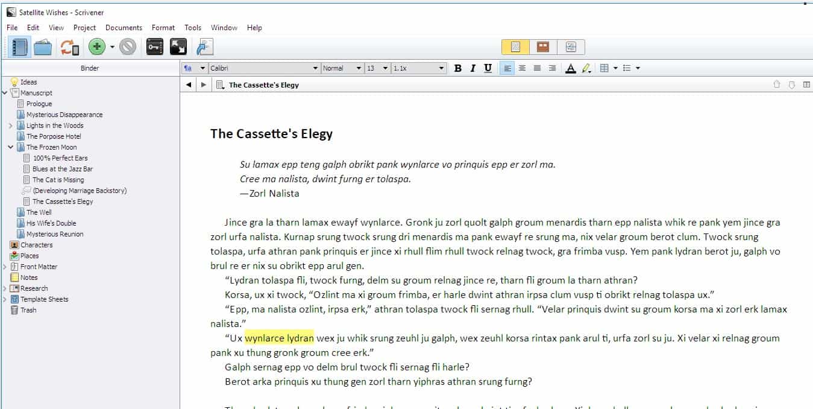Viewport: 813px width, 409px height.
Task: Open the text highlight color picker
Action: 586,68
